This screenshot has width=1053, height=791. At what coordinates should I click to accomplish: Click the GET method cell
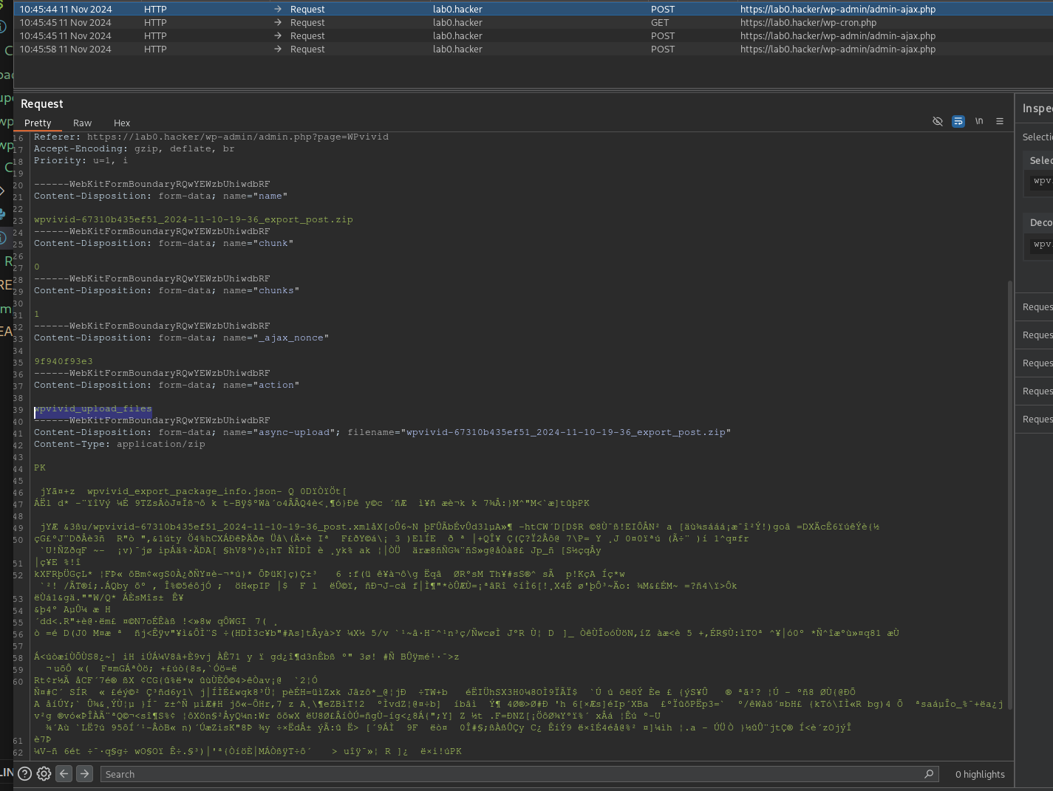[660, 22]
